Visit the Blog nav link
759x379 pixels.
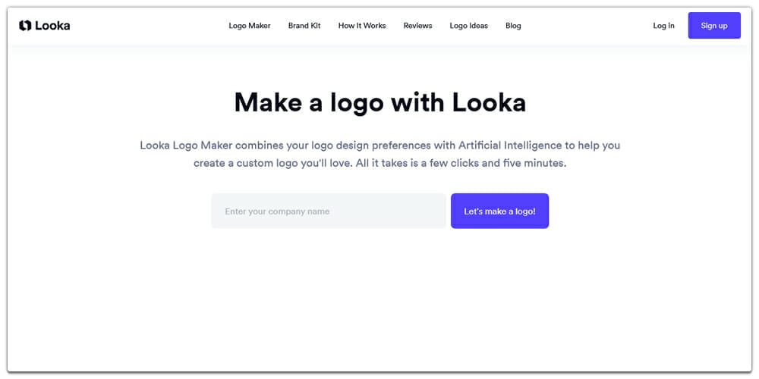(x=513, y=26)
